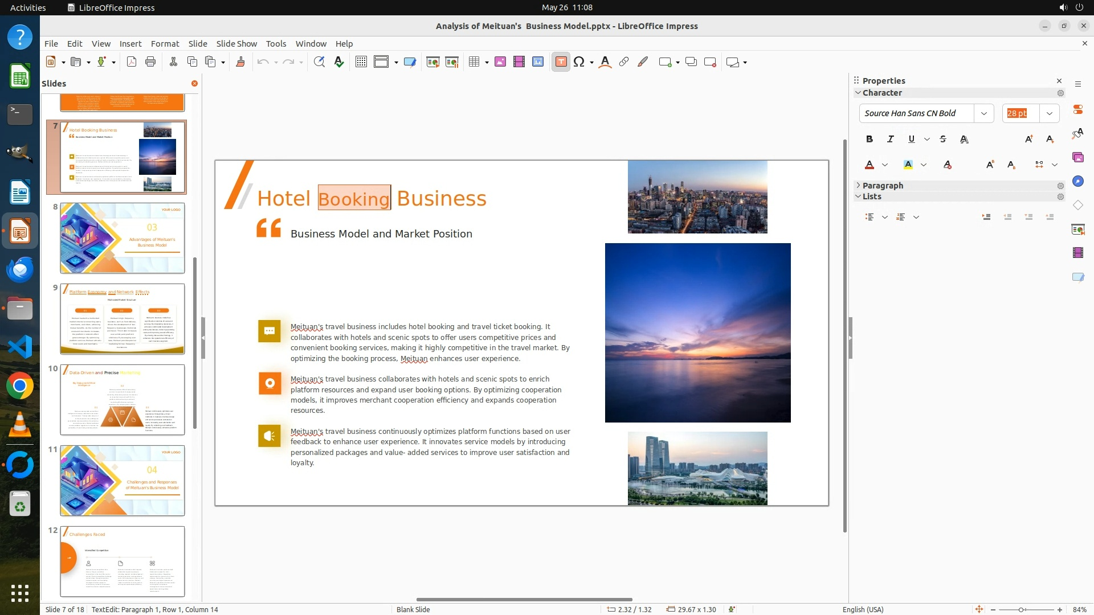Screen dimensions: 1094x615
Task: Open the Format menu
Action: click(165, 43)
